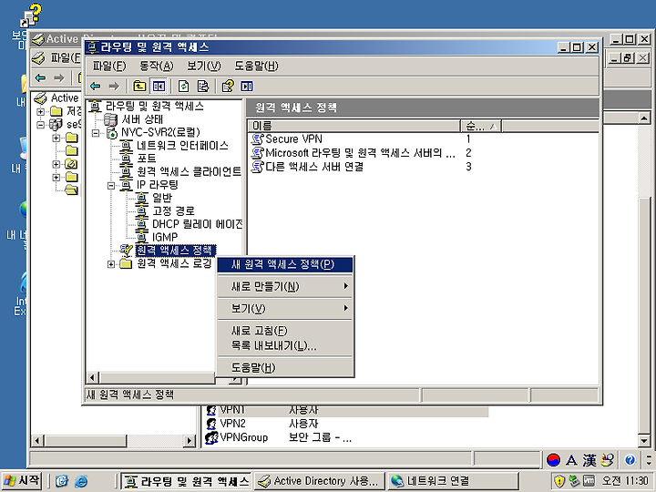The height and width of the screenshot is (492, 656).
Task: Click the last toolbar icon after Help
Action: pyautogui.click(x=247, y=87)
